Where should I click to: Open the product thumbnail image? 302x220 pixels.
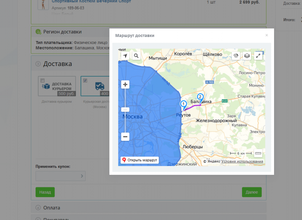click(43, 4)
